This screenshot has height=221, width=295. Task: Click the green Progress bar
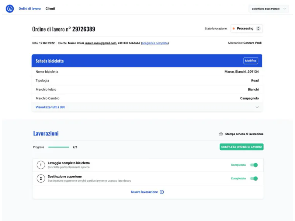point(59,147)
